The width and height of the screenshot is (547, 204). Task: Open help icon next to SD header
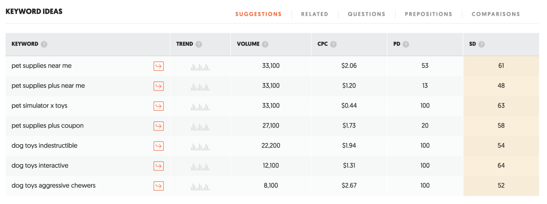tap(482, 44)
